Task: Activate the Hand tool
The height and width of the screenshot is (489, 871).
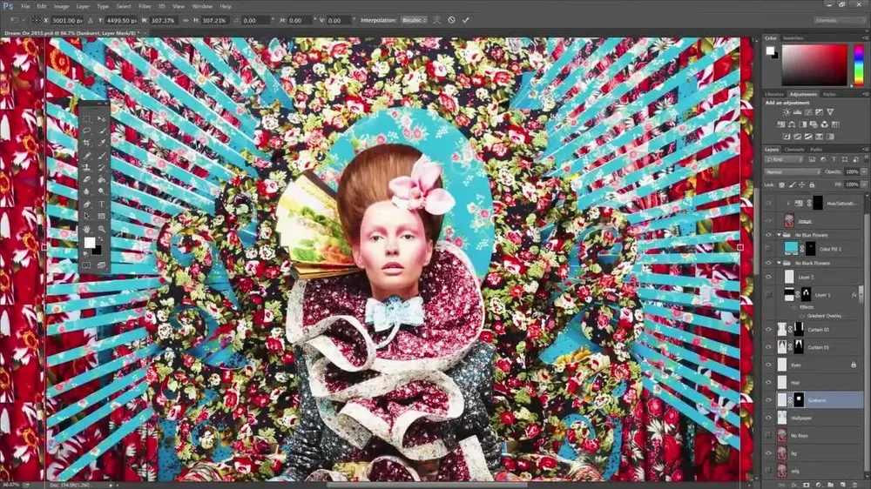Action: pyautogui.click(x=86, y=229)
